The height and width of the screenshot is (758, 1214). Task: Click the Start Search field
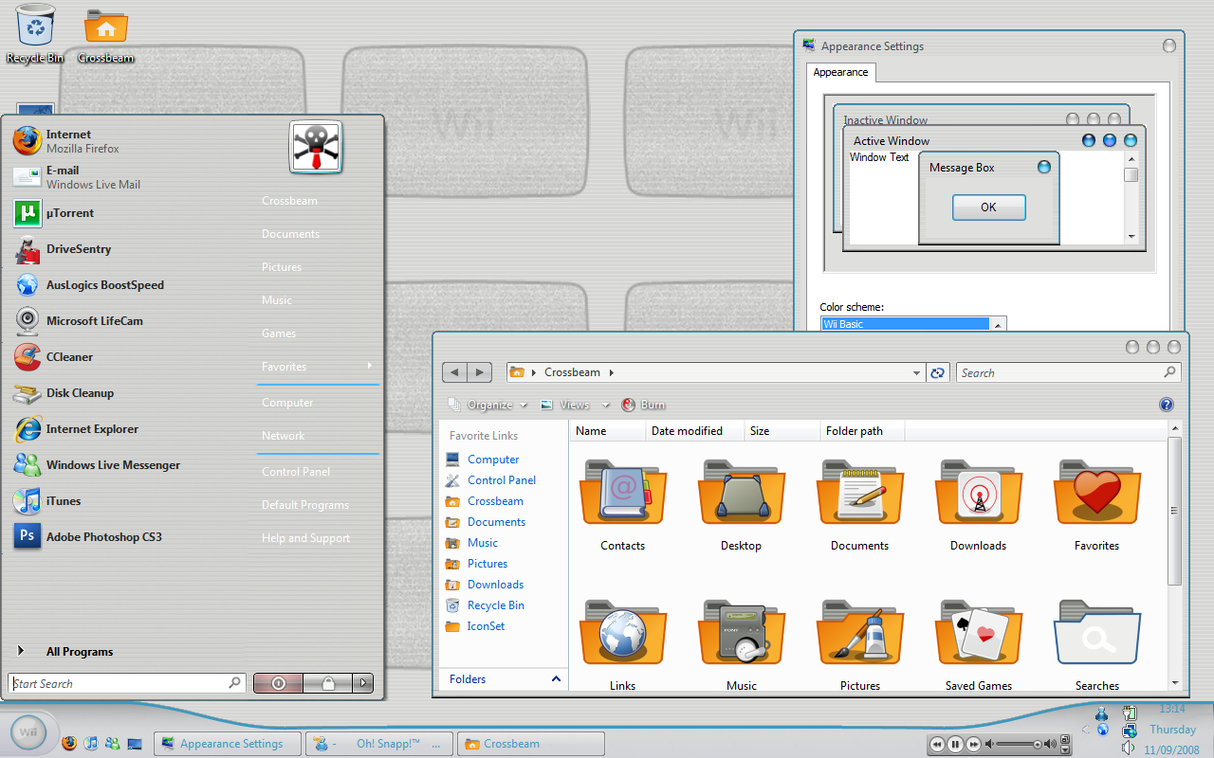click(127, 683)
